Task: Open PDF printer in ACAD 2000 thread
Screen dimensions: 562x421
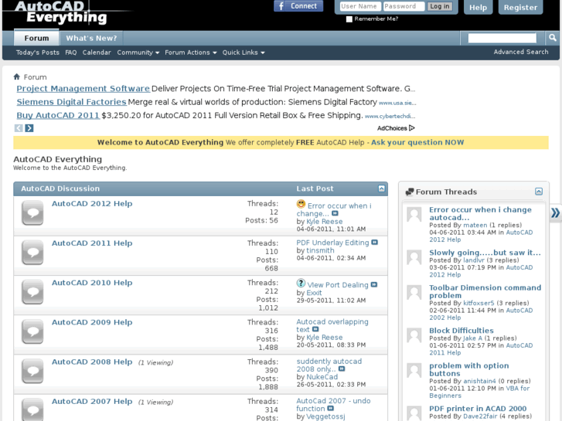Action: 478,409
